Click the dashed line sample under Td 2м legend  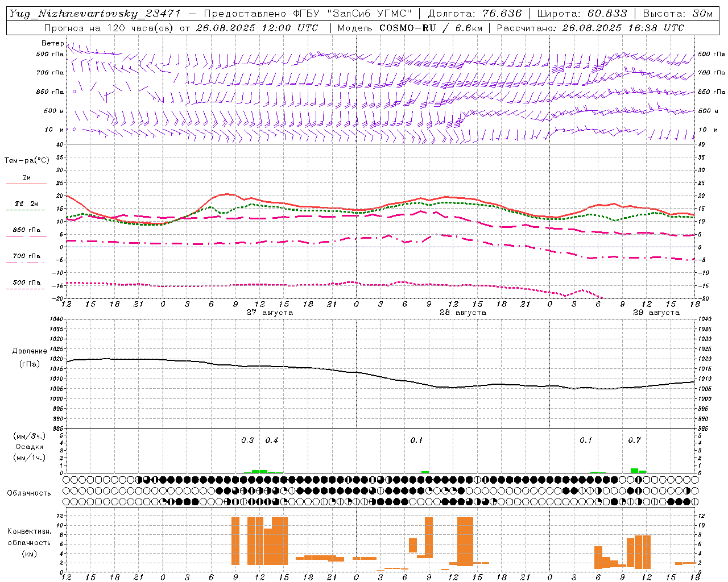click(26, 210)
